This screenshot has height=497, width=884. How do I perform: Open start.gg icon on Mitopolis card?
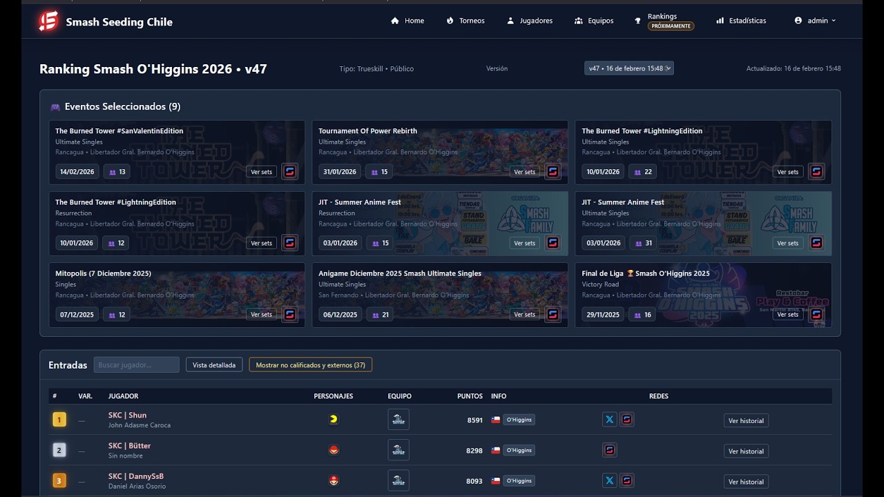[x=290, y=314]
